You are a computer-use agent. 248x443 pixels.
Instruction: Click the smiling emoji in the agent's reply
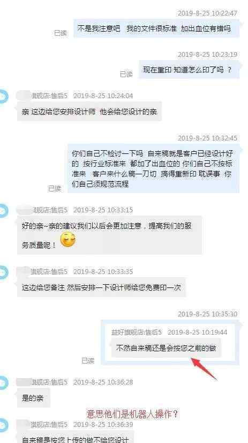68,240
